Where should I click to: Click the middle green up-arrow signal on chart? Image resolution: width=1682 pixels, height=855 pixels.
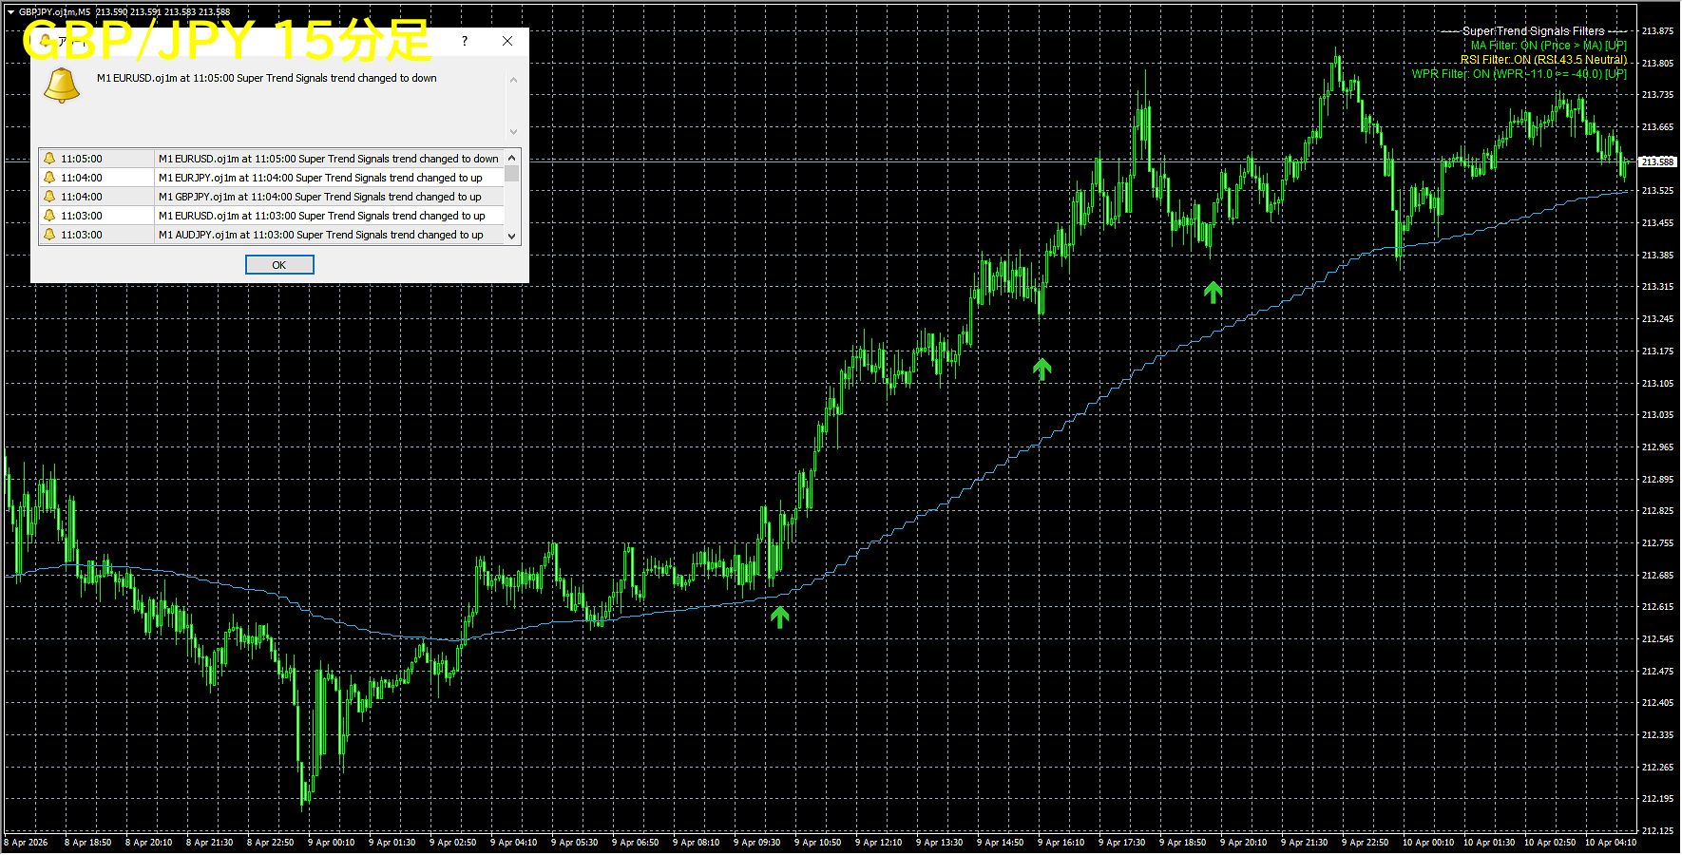1042,369
